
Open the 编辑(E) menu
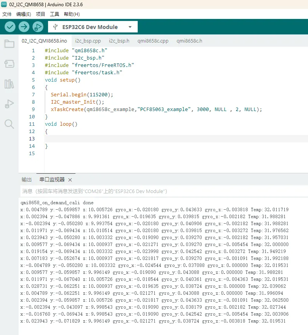coord(24,14)
